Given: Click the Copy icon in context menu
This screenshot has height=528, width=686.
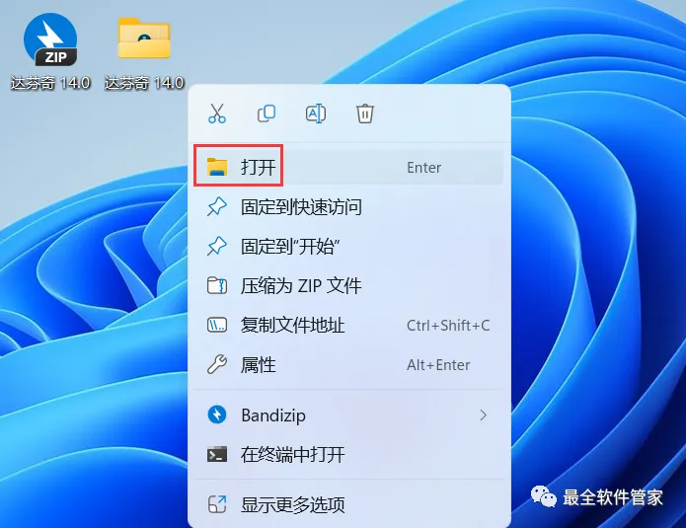Looking at the screenshot, I should point(267,113).
